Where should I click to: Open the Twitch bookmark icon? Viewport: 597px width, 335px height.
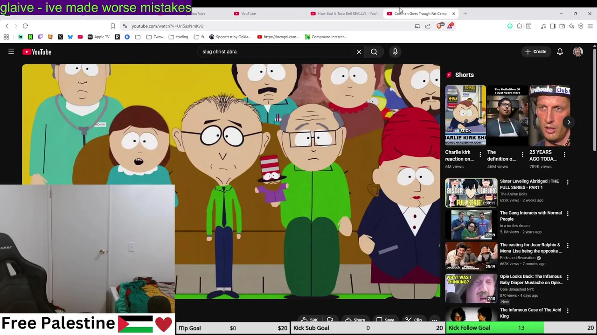(x=40, y=37)
